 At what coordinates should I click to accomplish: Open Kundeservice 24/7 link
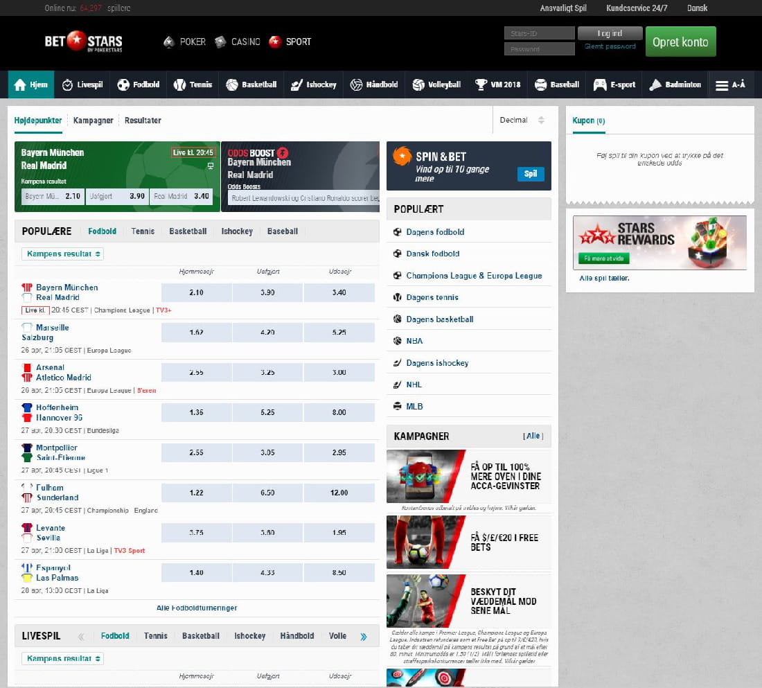[x=637, y=8]
